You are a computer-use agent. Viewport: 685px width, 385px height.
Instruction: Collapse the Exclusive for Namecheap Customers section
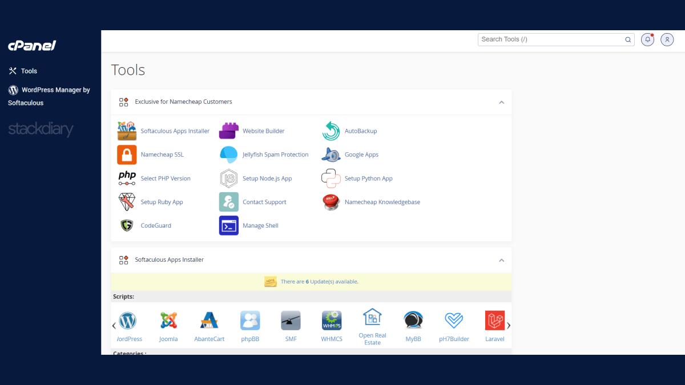pos(502,102)
